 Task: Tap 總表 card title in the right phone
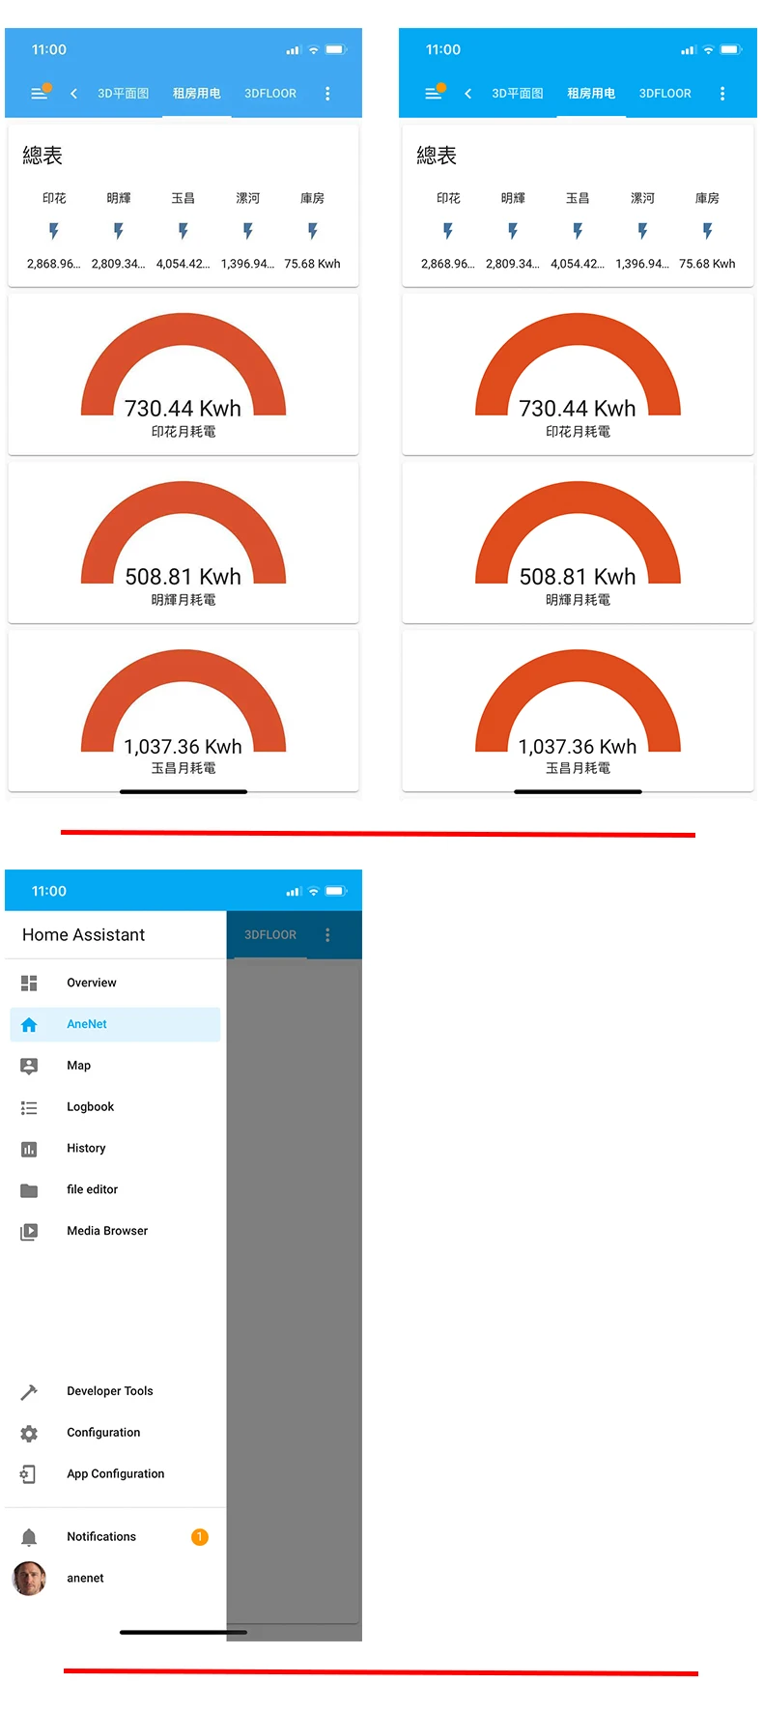point(437,156)
